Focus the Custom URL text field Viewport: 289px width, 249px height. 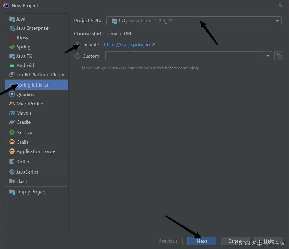(x=184, y=56)
